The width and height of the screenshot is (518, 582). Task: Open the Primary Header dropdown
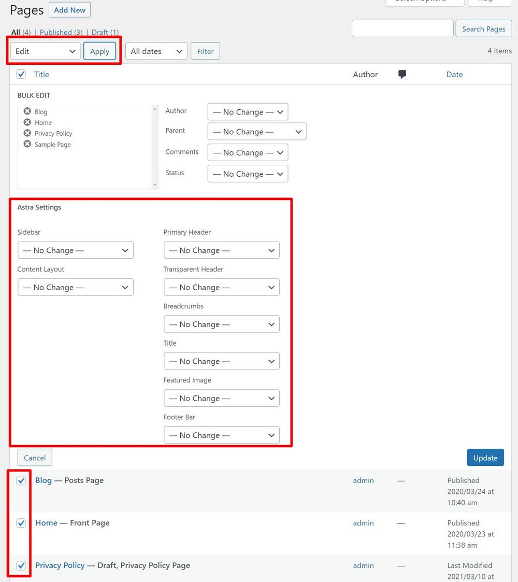(x=222, y=250)
